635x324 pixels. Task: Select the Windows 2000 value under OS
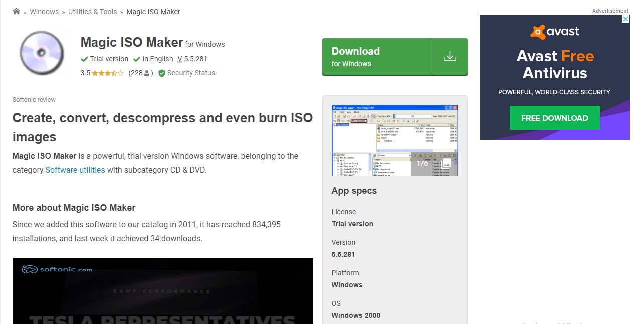356,315
